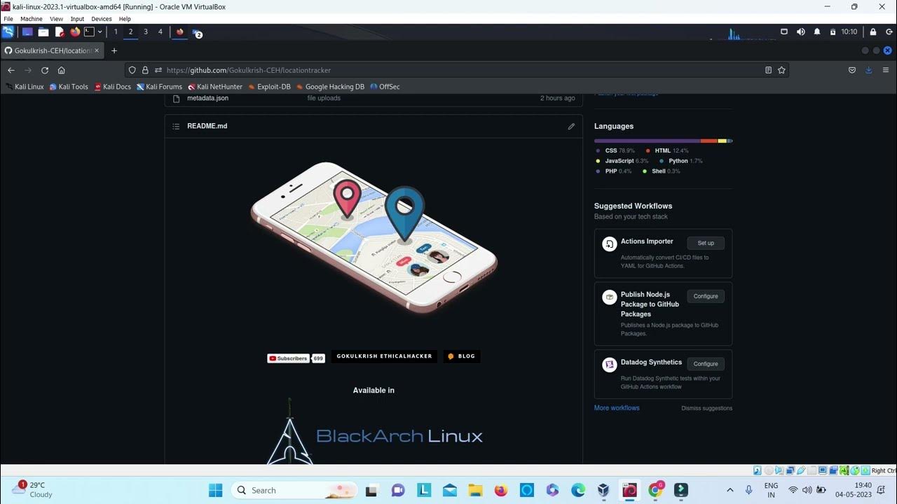The width and height of the screenshot is (897, 504).
Task: Go to the browser home page
Action: (x=62, y=70)
